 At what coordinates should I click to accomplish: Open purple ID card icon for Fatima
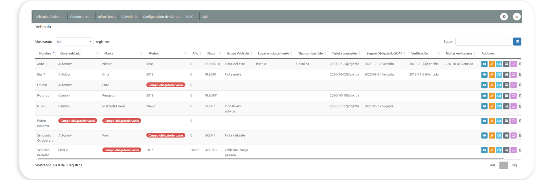pos(513,85)
